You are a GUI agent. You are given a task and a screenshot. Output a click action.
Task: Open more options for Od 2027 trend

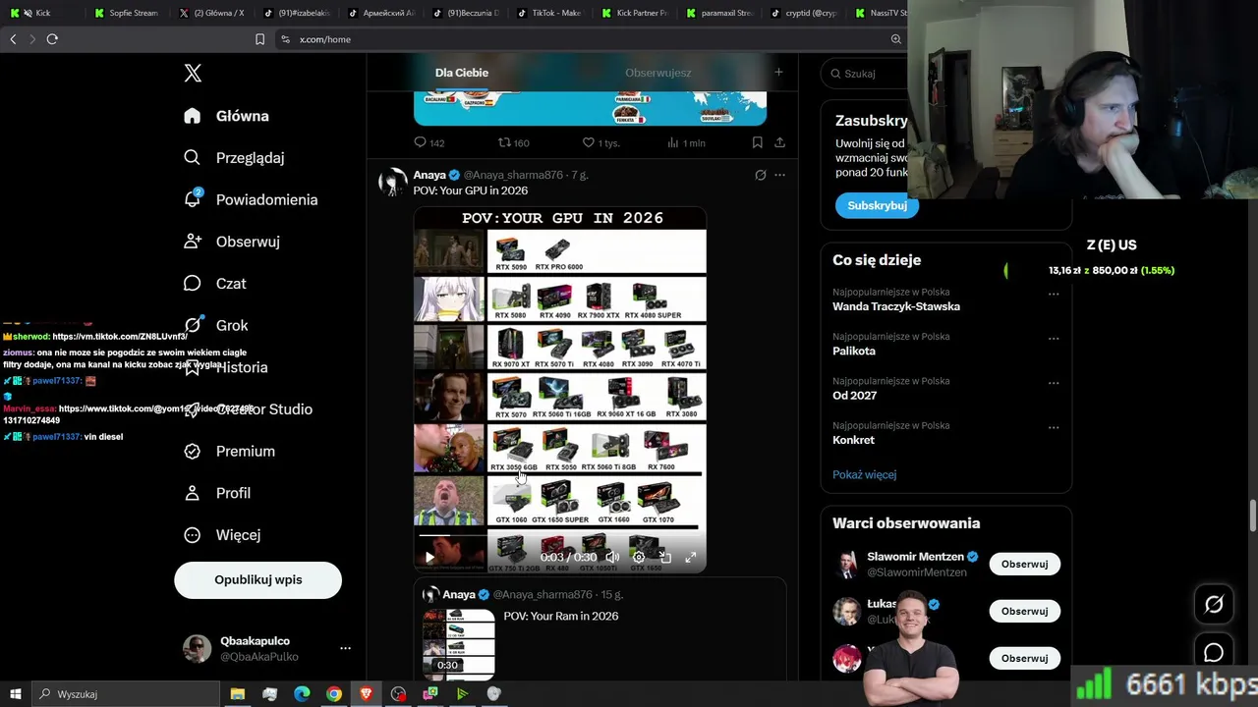coord(1054,383)
